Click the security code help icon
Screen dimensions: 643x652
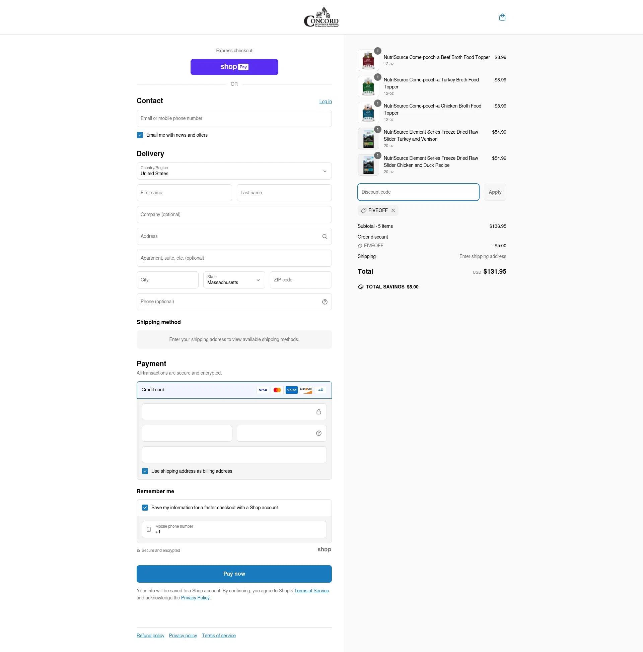[x=318, y=433]
